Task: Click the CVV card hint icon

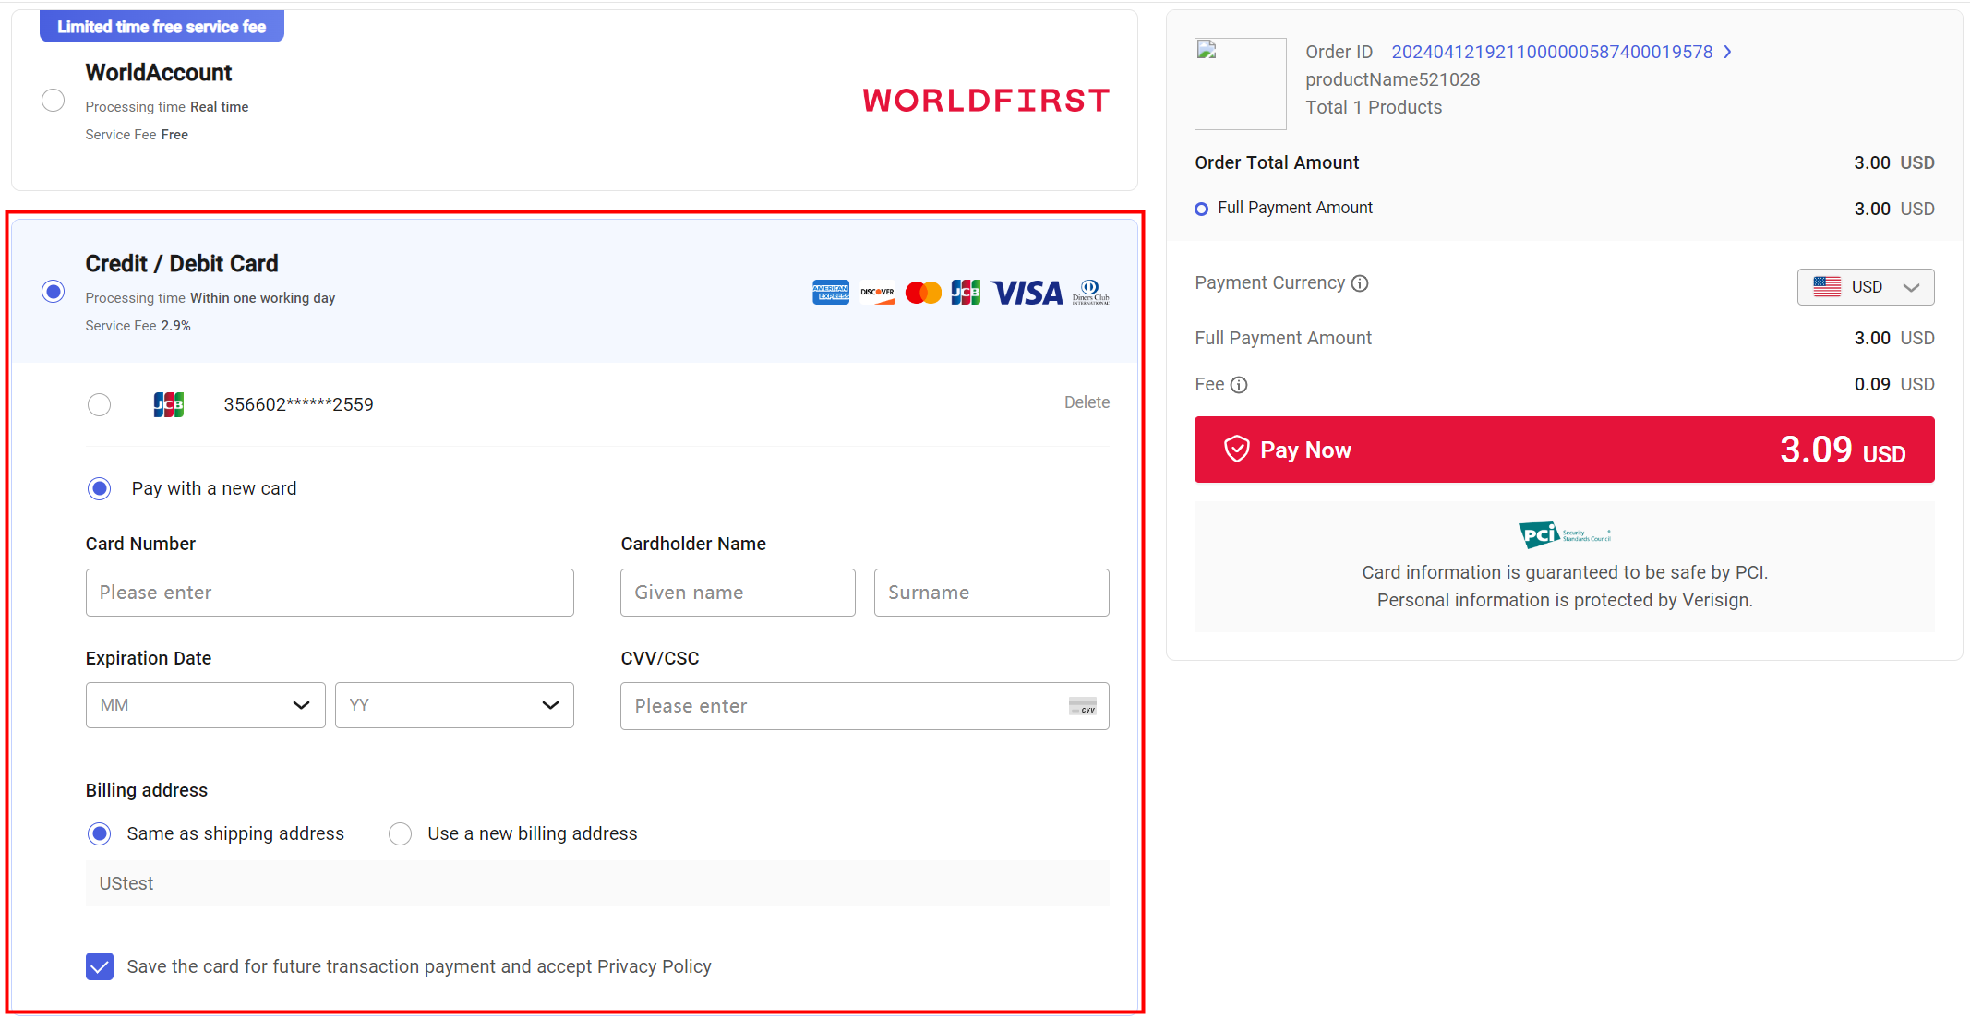Action: pos(1082,706)
